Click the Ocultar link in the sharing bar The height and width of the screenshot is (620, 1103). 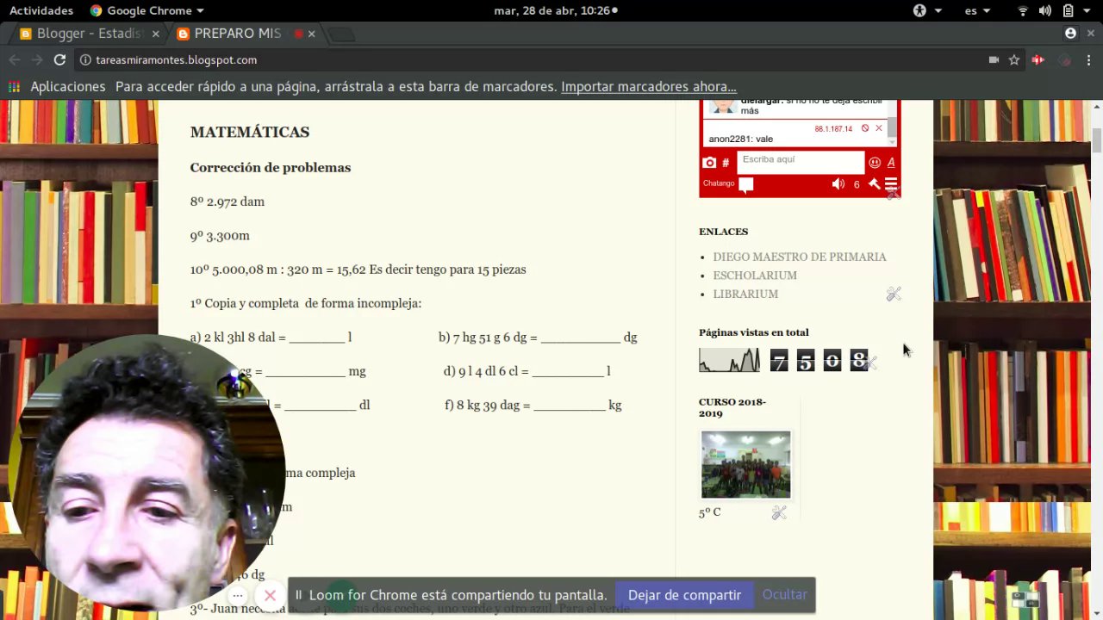coord(785,595)
